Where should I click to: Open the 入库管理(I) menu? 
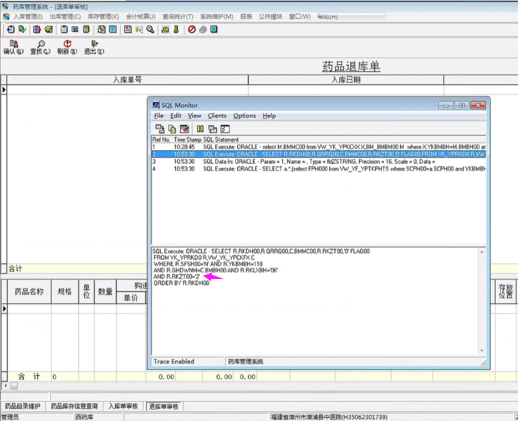(28, 16)
